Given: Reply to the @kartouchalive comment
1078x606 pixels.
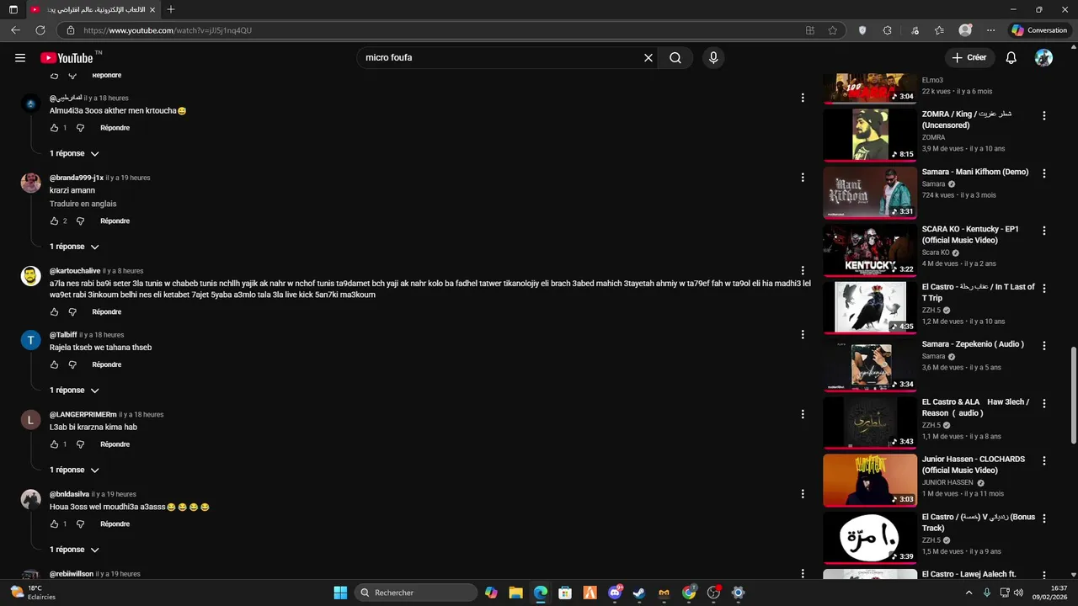Looking at the screenshot, I should click(x=106, y=312).
